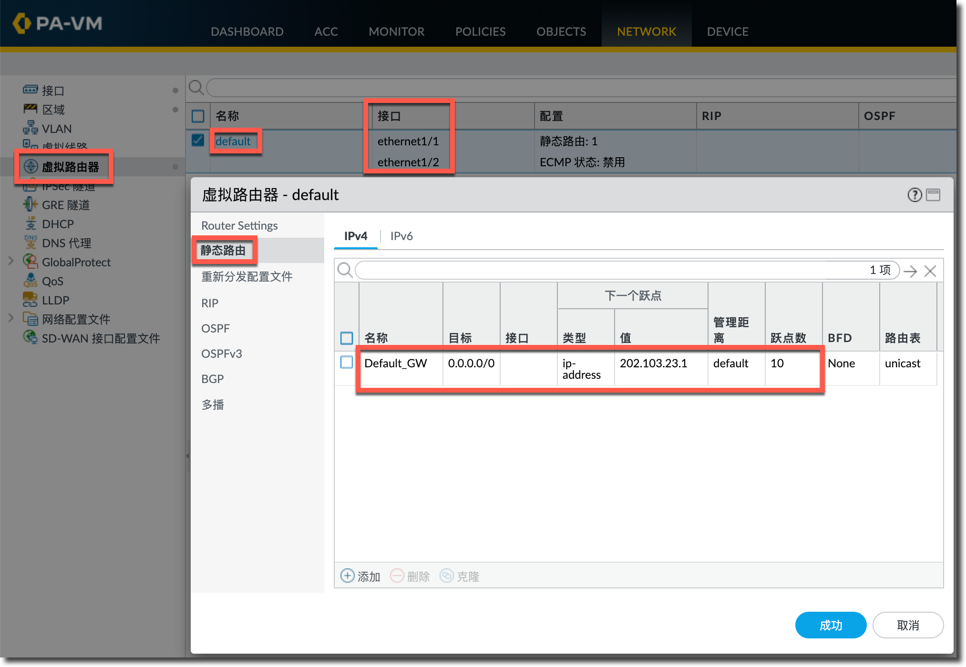Click the LLDP sidebar icon

[x=30, y=300]
